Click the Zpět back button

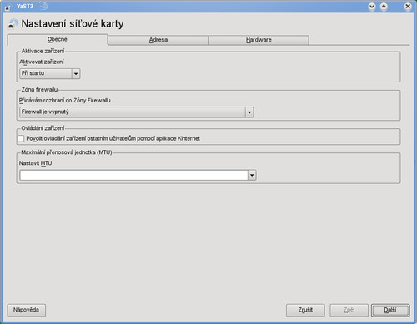click(349, 310)
